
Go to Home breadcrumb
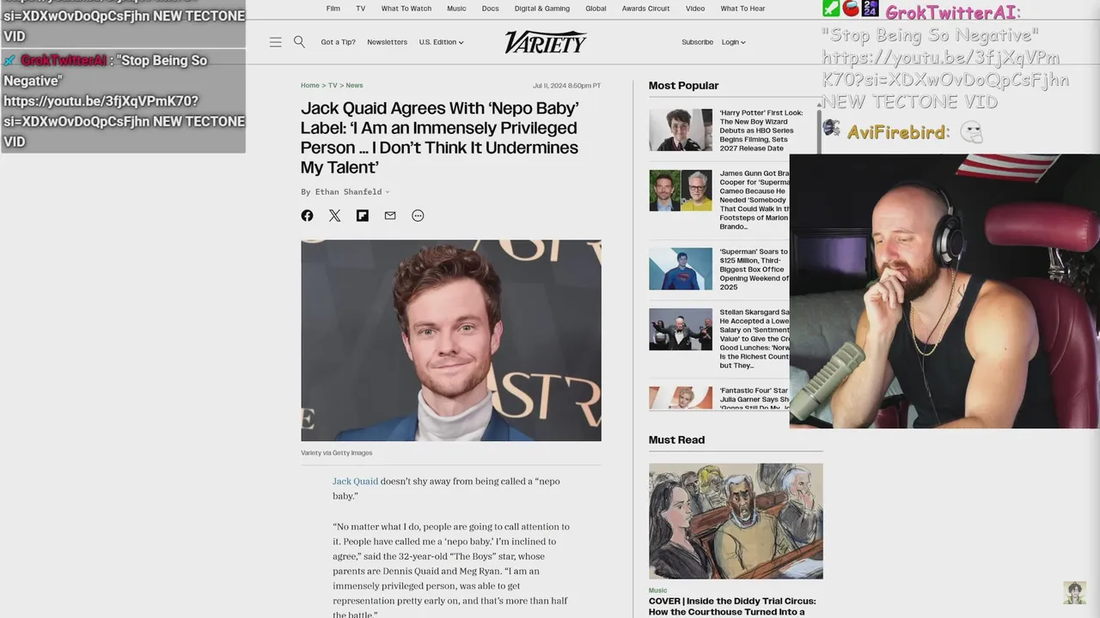310,86
